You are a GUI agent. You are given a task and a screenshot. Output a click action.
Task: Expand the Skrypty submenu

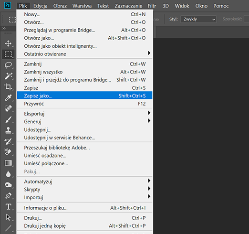point(84,190)
